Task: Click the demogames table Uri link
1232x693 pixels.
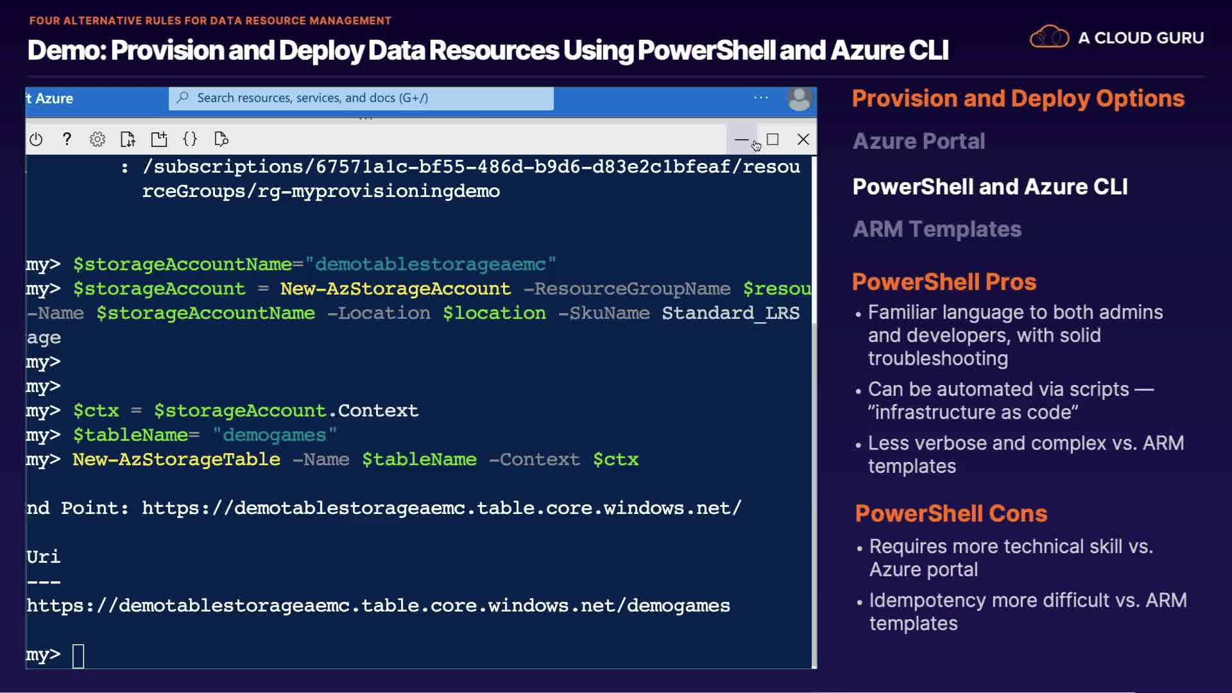Action: point(378,606)
